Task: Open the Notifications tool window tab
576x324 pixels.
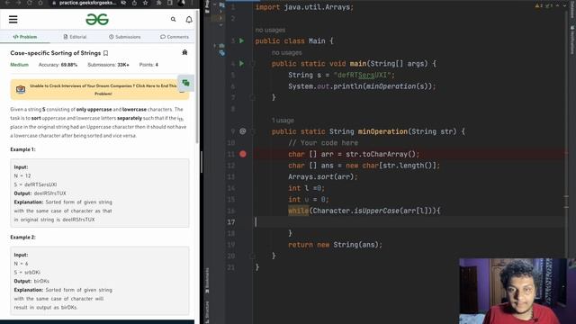Action: click(x=572, y=40)
